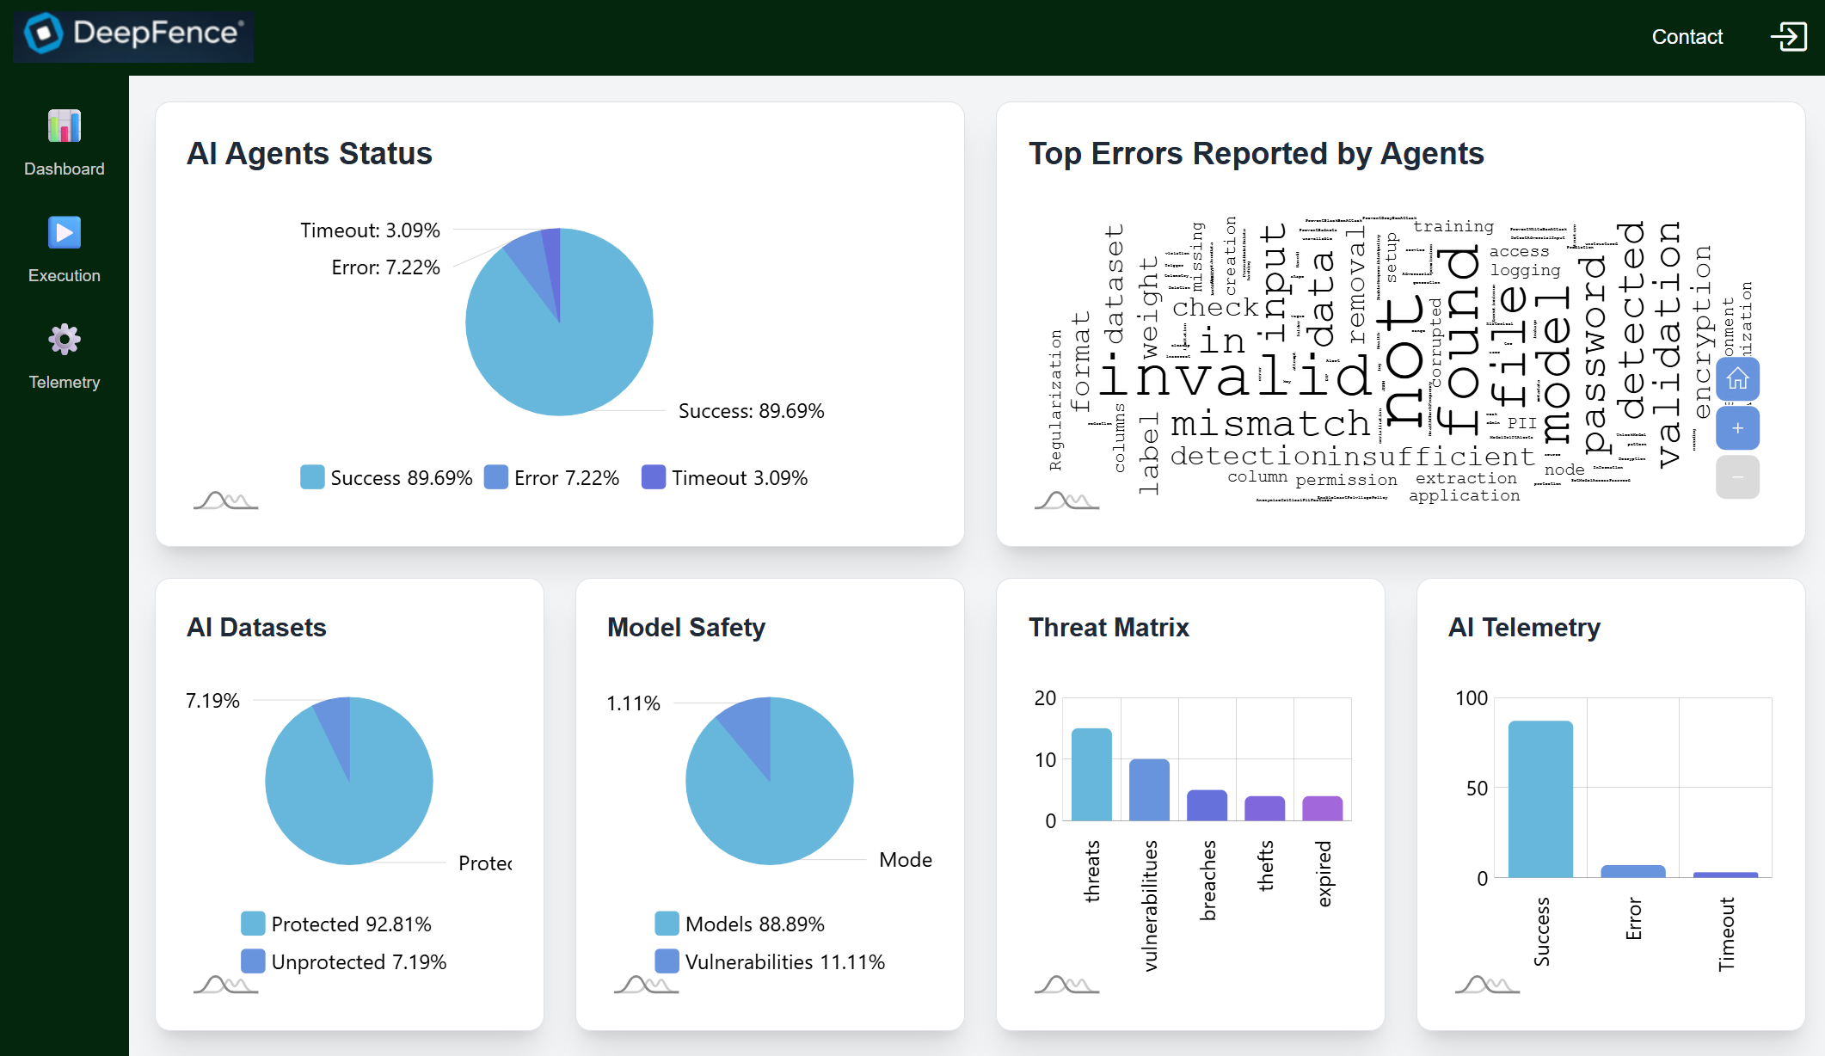The height and width of the screenshot is (1056, 1825).
Task: Click the threats bar in Threat Matrix
Action: [x=1091, y=774]
